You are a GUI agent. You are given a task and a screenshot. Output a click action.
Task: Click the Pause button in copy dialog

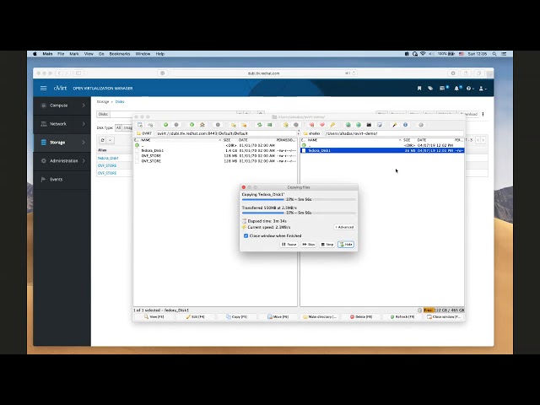(x=289, y=244)
